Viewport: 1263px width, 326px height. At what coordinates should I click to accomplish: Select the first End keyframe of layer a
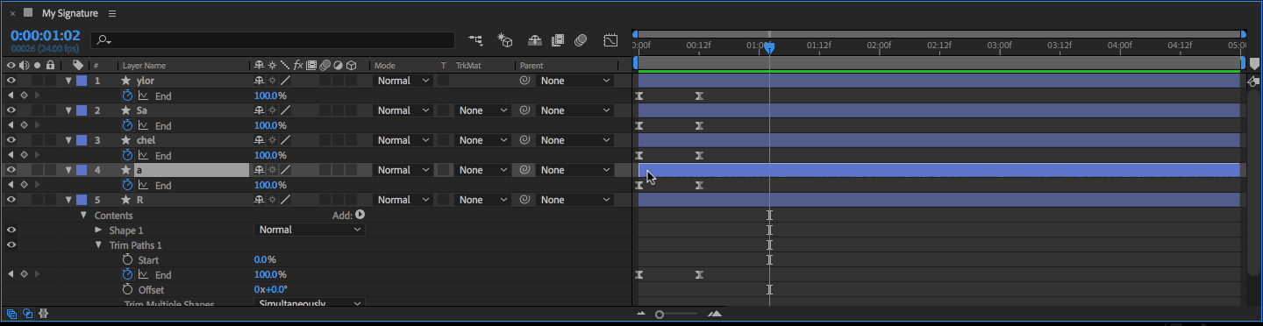coord(639,185)
